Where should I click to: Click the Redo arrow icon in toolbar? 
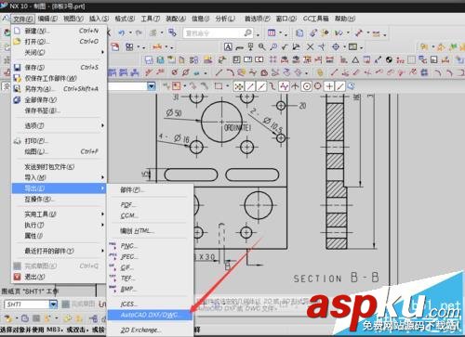pyautogui.click(x=139, y=32)
